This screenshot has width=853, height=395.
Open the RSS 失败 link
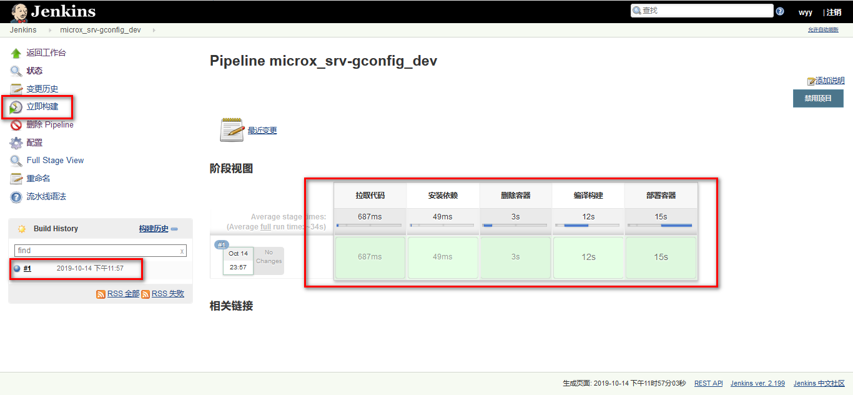coord(168,294)
